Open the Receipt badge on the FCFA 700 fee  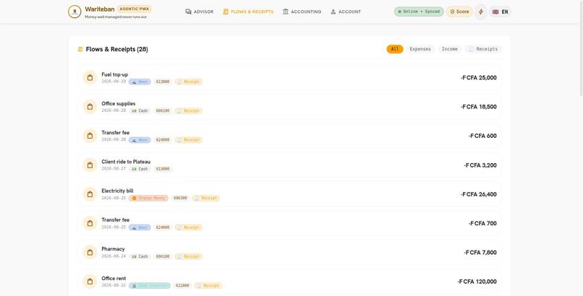point(189,227)
